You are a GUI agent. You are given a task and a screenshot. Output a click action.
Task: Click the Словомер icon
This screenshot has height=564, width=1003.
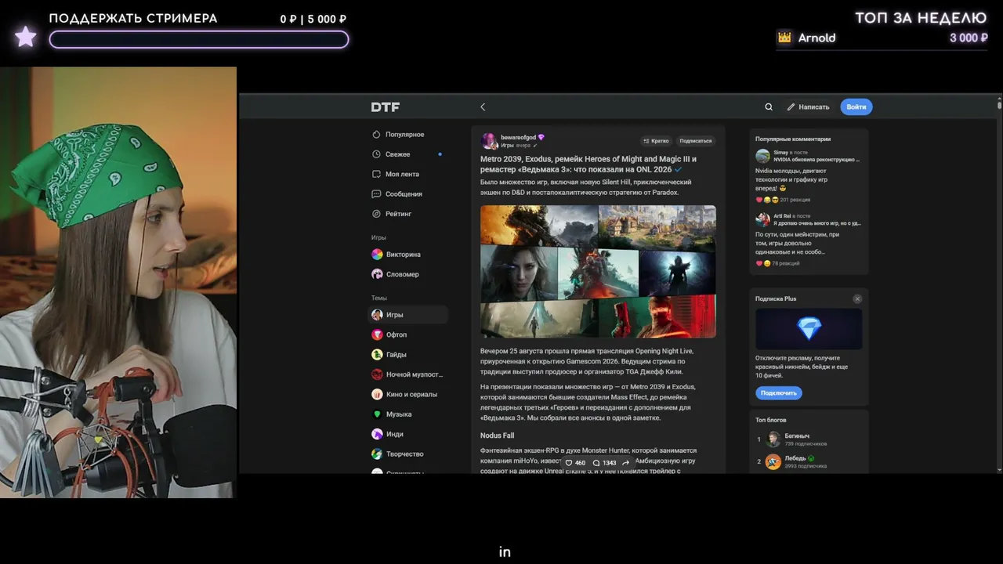(x=377, y=274)
